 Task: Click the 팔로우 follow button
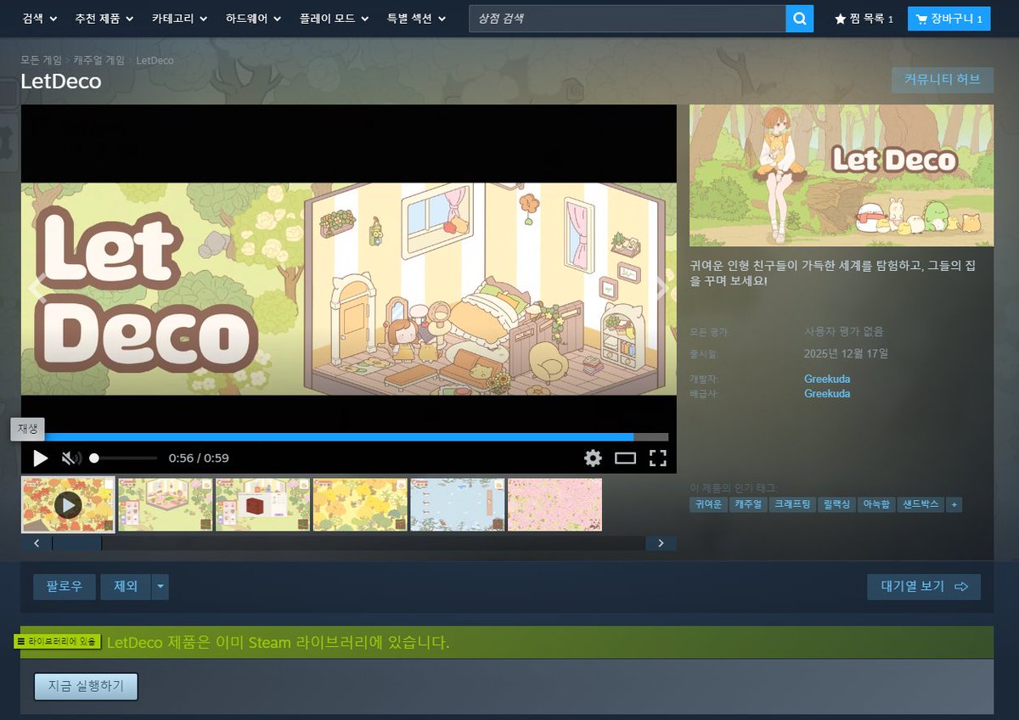pos(65,587)
